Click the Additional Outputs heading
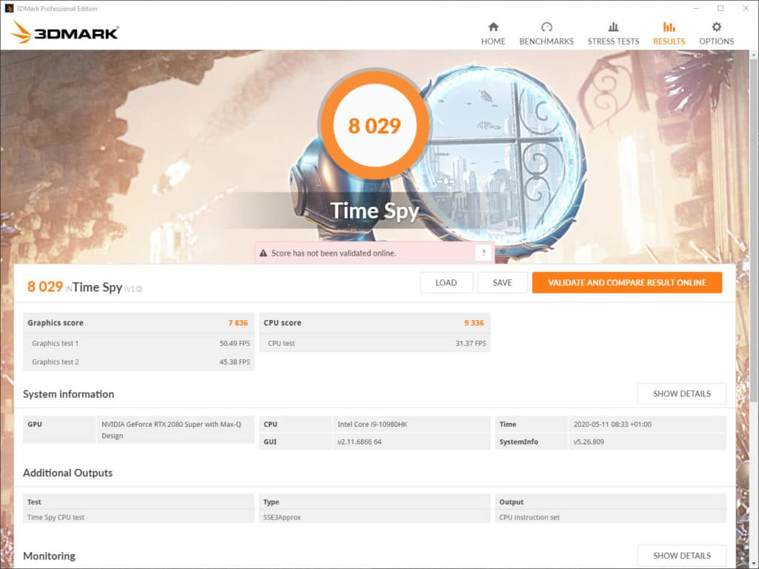 pyautogui.click(x=67, y=473)
